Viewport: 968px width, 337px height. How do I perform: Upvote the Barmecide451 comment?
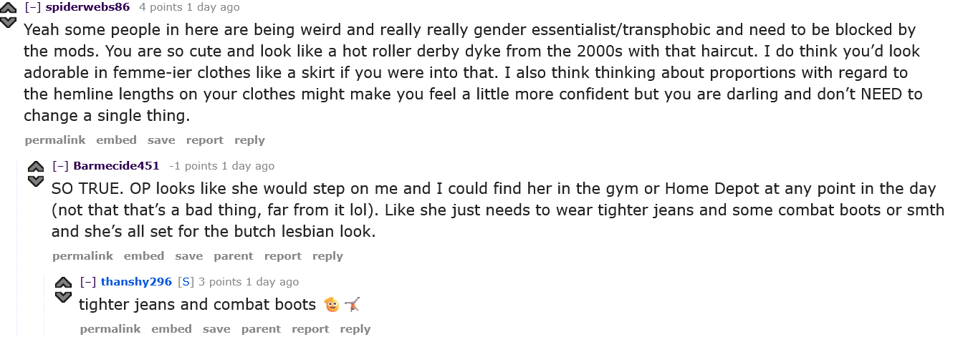(35, 167)
